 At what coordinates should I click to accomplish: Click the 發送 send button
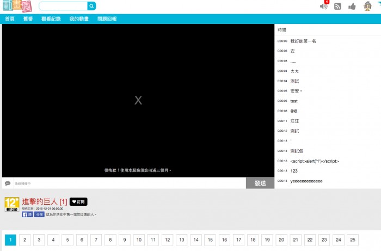[260, 183]
